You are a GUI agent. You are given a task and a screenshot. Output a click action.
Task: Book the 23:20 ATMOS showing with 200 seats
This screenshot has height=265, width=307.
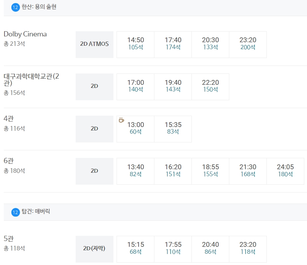[x=248, y=44]
